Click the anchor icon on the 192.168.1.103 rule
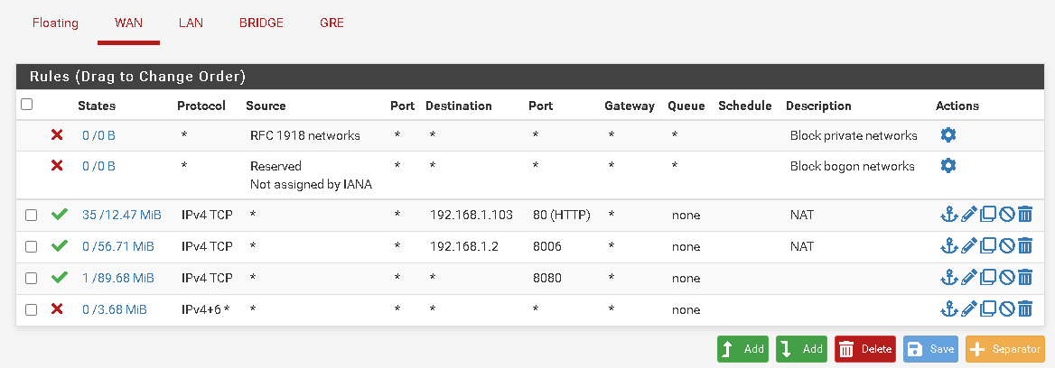Image resolution: width=1055 pixels, height=368 pixels. pyautogui.click(x=948, y=215)
